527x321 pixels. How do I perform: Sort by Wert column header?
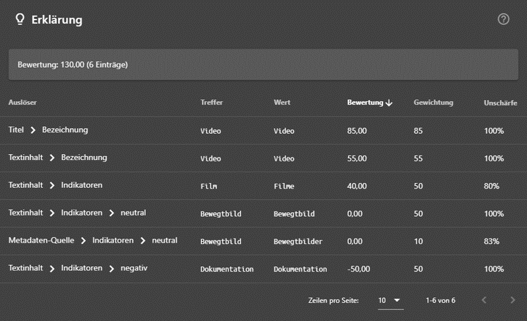coord(282,102)
